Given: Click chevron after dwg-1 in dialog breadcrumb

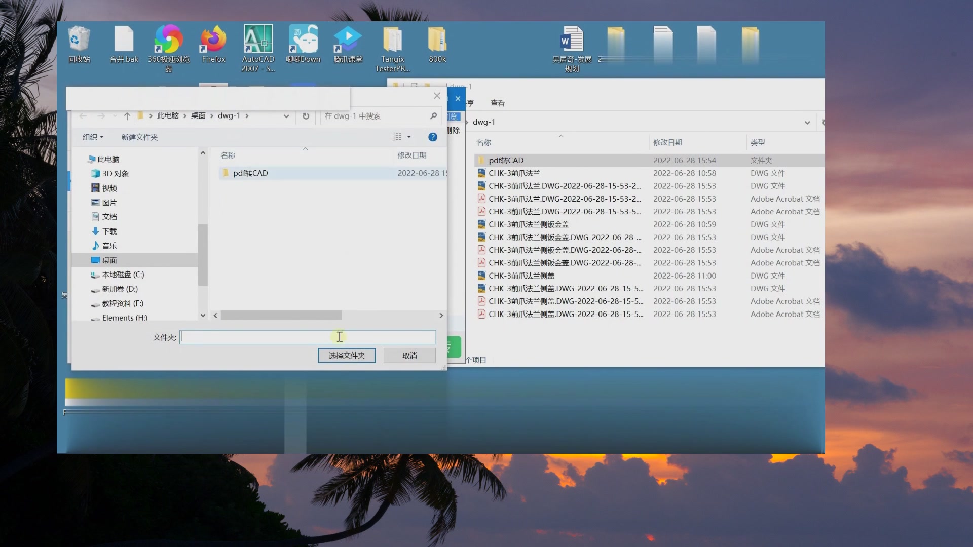Looking at the screenshot, I should pos(247,116).
